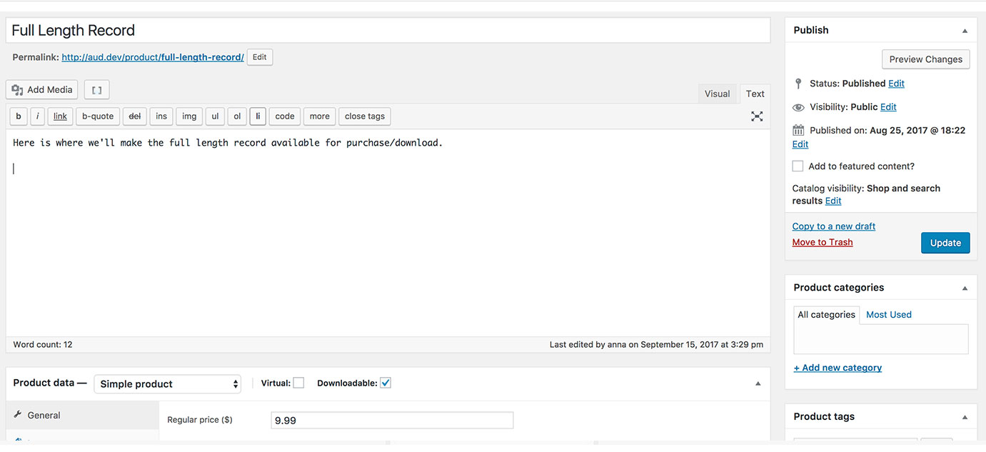Screen dimensions: 986x452
Task: Insert bold tag with b button
Action: [x=19, y=116]
